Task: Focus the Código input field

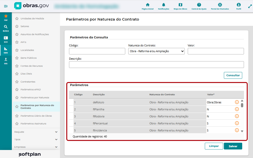Action: click(97, 51)
